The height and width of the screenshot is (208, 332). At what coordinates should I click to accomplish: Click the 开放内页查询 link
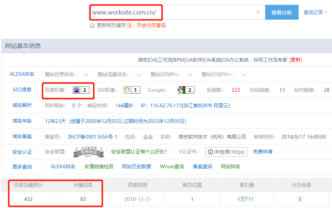(x=151, y=25)
